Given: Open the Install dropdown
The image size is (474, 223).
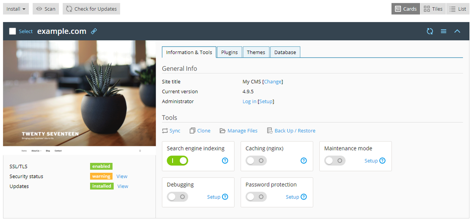Looking at the screenshot, I should coord(16,9).
